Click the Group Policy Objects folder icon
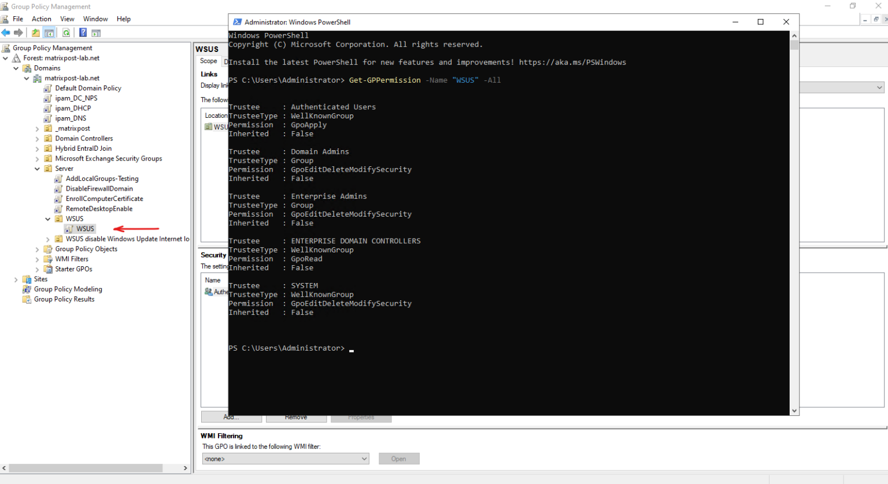 pyautogui.click(x=49, y=249)
